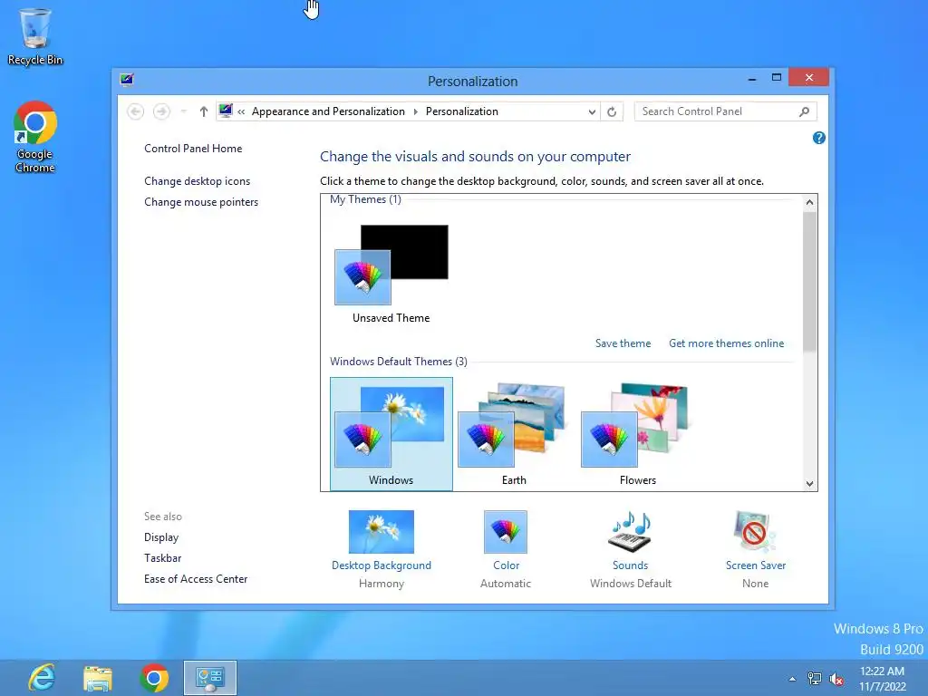Open the Color settings icon
The width and height of the screenshot is (928, 696).
coord(506,532)
